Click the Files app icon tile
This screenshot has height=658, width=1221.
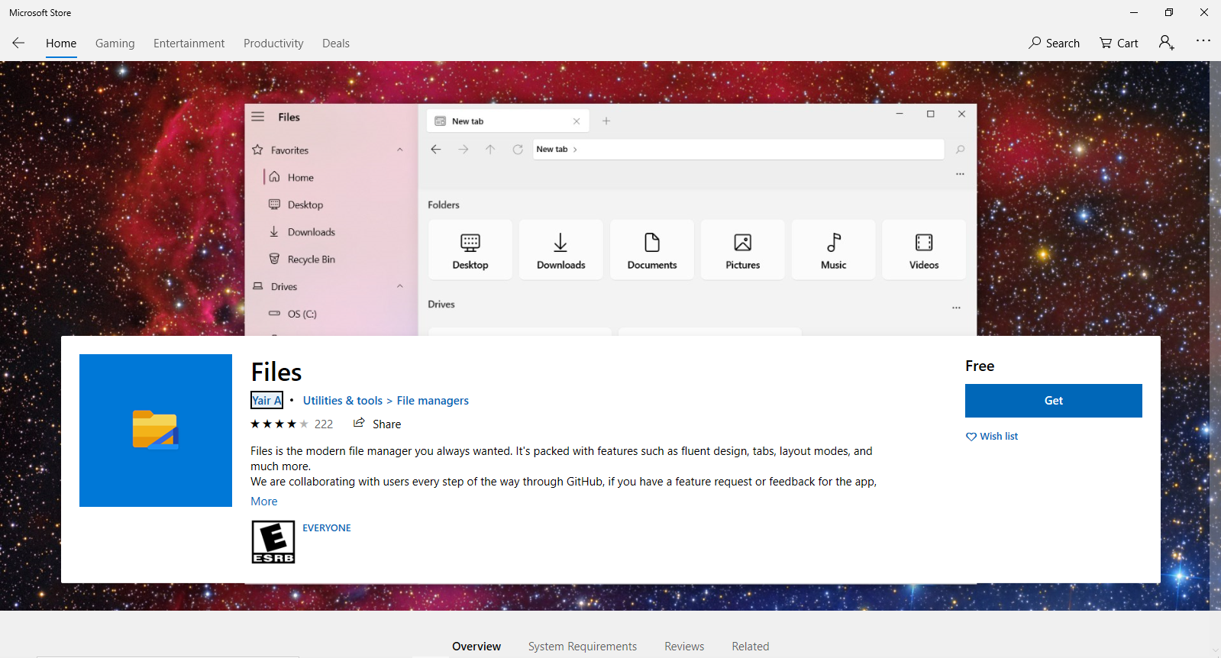[156, 431]
